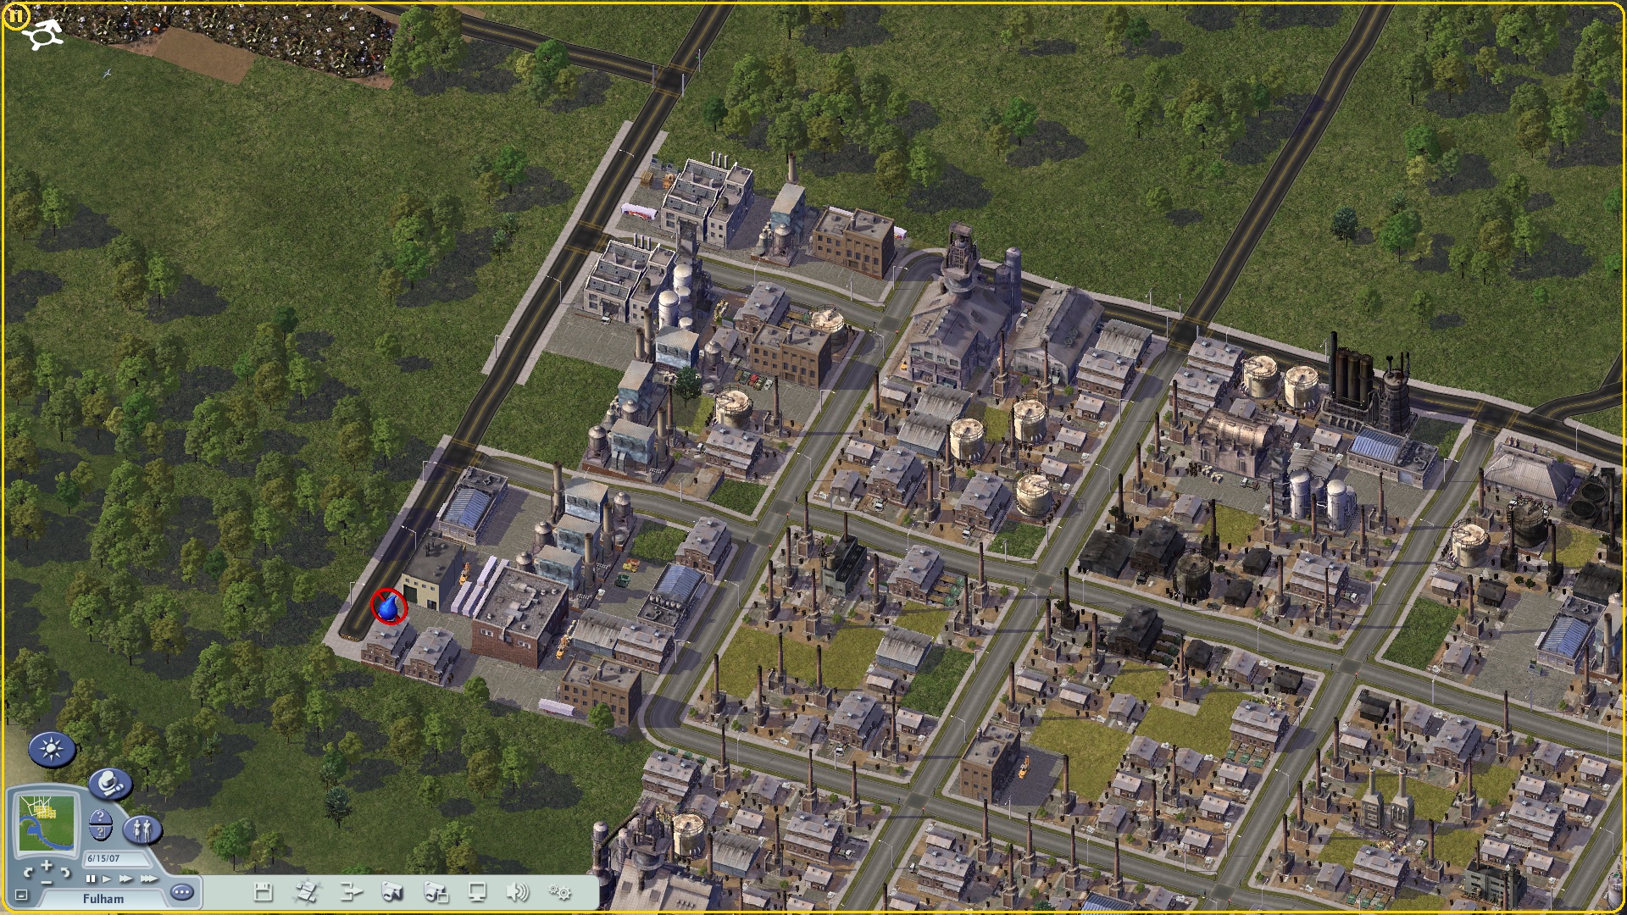Toggle day/night with the sun button

[52, 750]
